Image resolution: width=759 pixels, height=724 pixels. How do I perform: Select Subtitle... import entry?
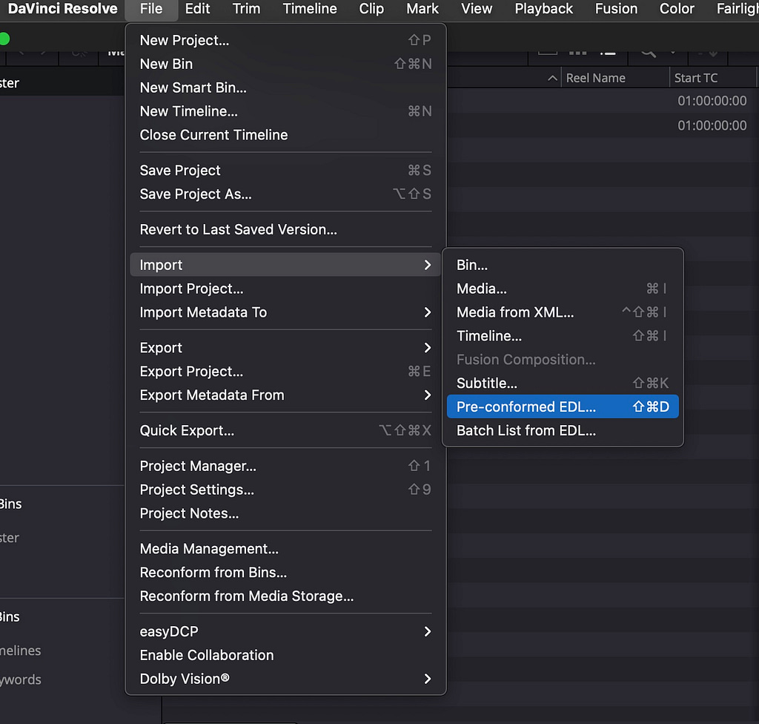coord(563,384)
